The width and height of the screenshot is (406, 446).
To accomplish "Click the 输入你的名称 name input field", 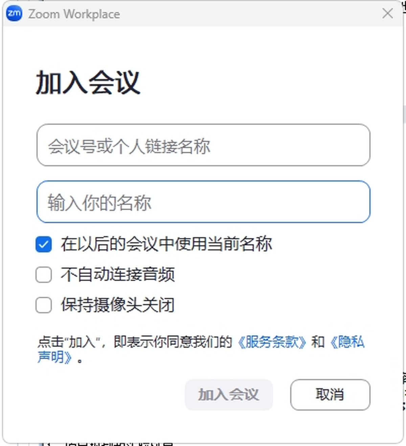I will tap(203, 202).
